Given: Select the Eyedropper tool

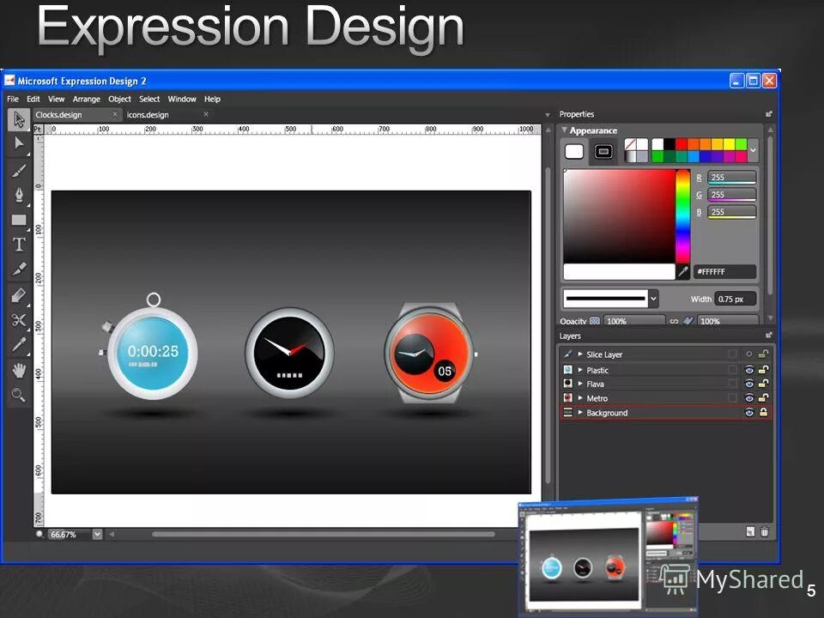Looking at the screenshot, I should tap(19, 344).
